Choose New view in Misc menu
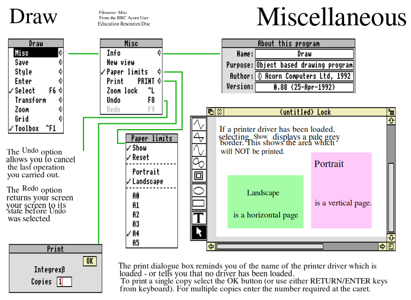Image resolution: width=411 pixels, height=300 pixels. click(131, 62)
